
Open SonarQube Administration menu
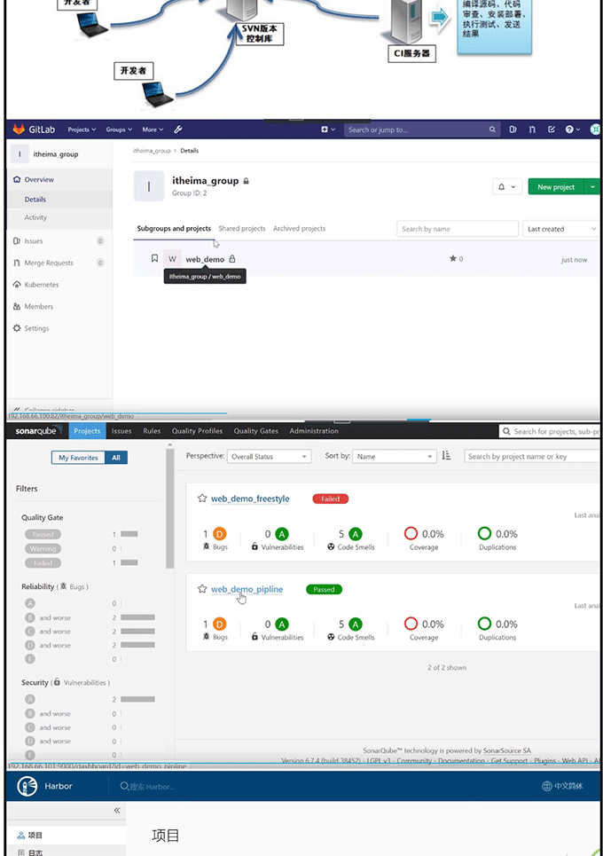(314, 431)
